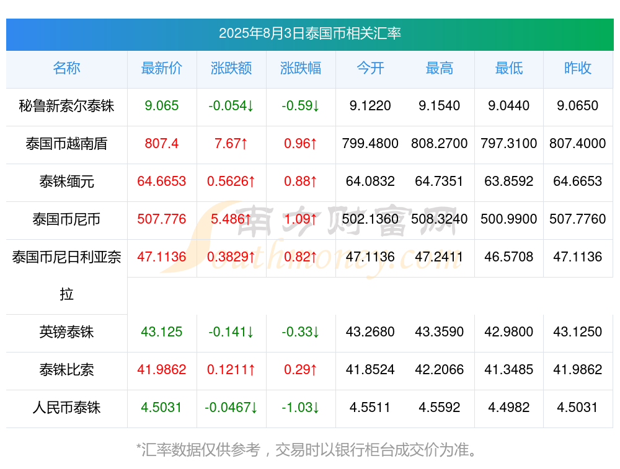Viewport: 620px width, 469px height.
Task: Click change amount -0.0467↓
Action: tap(231, 408)
